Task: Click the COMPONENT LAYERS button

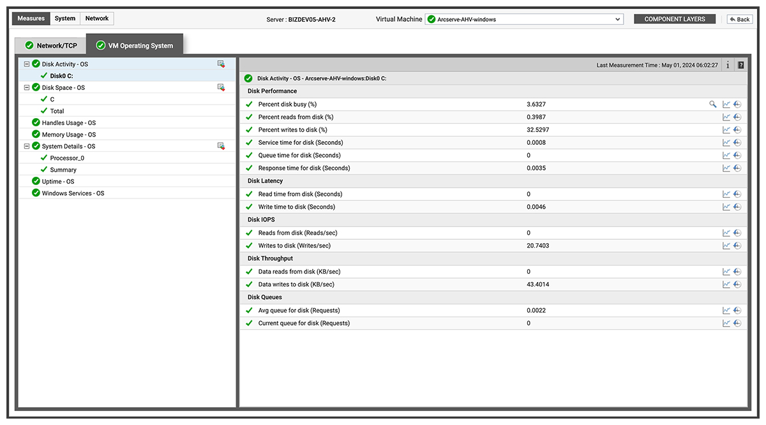Action: [x=675, y=19]
